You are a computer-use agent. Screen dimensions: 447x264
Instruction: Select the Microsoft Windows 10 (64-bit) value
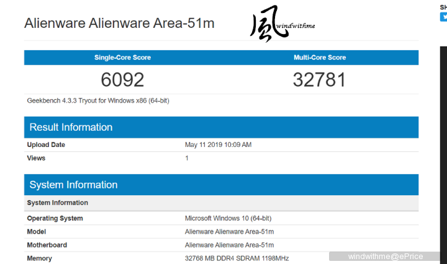click(x=228, y=219)
